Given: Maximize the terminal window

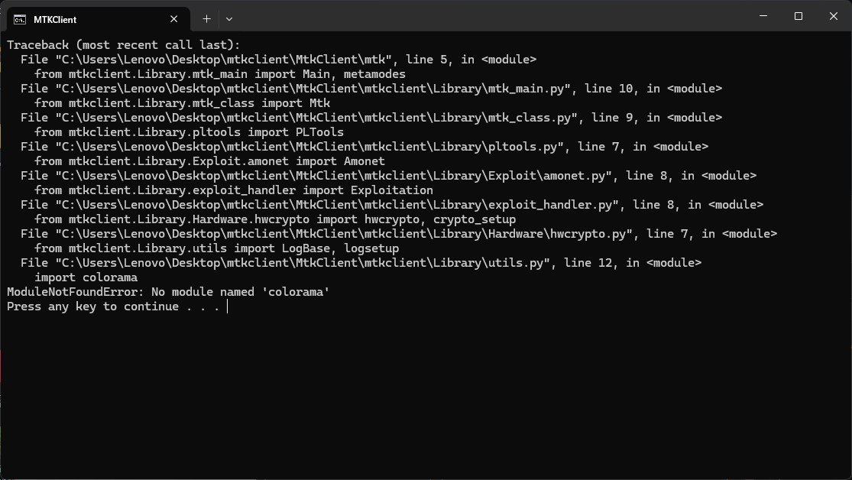Looking at the screenshot, I should 799,16.
